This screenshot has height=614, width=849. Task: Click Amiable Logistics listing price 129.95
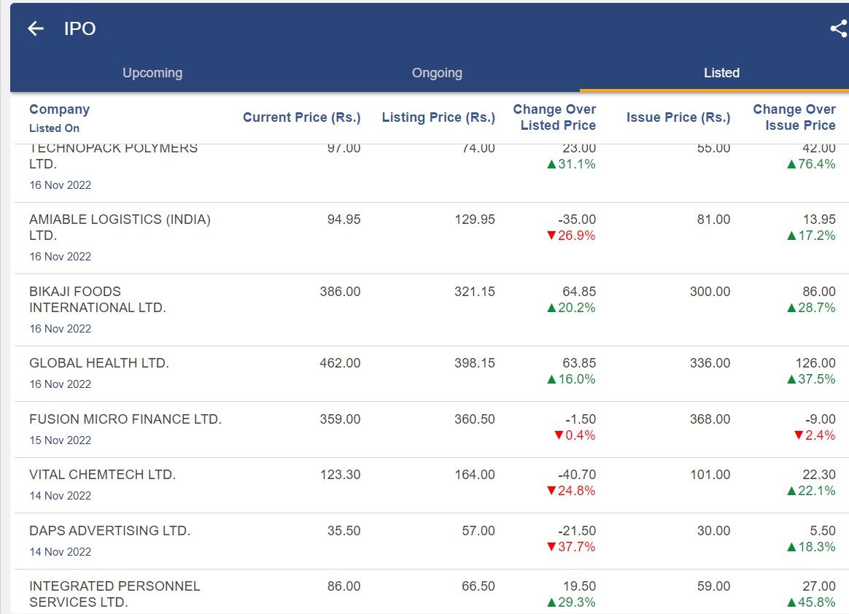click(x=474, y=219)
